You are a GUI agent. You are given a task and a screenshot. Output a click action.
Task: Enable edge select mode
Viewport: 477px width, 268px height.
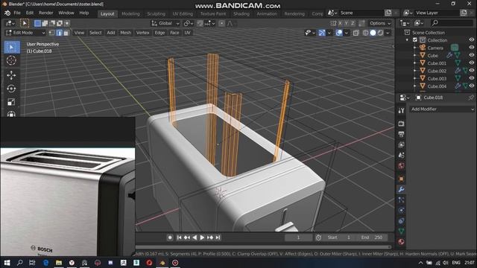pos(59,33)
